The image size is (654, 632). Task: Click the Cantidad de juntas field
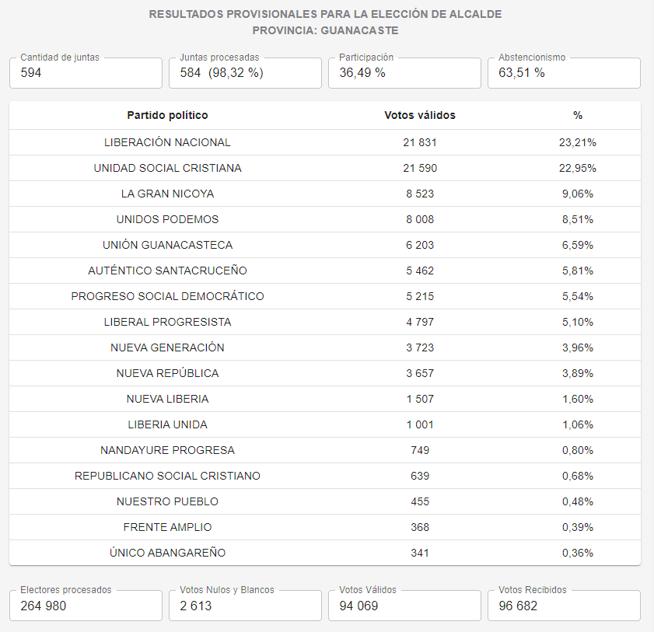coord(86,72)
